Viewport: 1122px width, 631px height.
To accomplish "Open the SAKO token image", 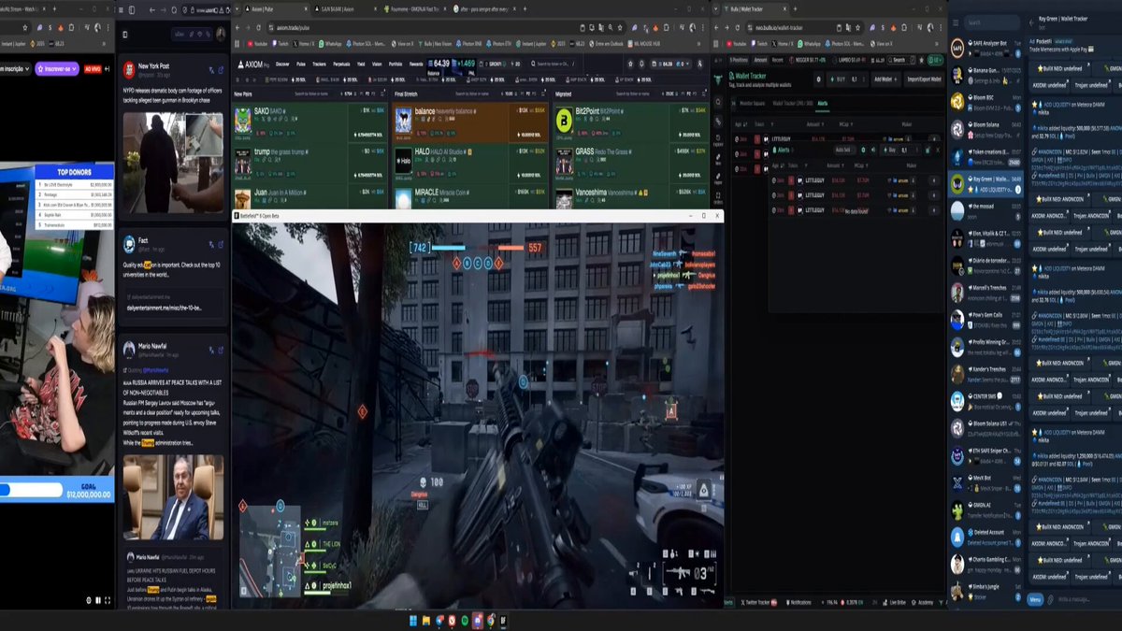I will point(242,119).
